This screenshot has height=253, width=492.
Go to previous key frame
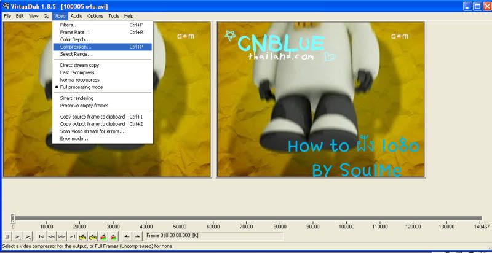[82, 236]
